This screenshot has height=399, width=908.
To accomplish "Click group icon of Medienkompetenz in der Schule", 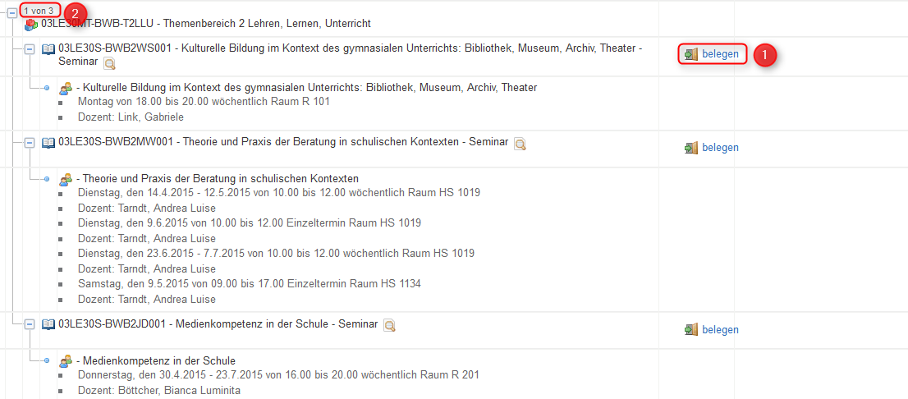I will [66, 360].
